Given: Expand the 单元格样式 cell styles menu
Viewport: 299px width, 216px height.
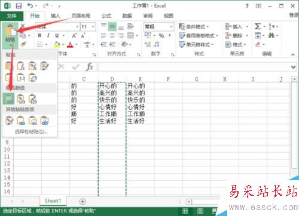Looking at the screenshot, I should tap(196, 44).
